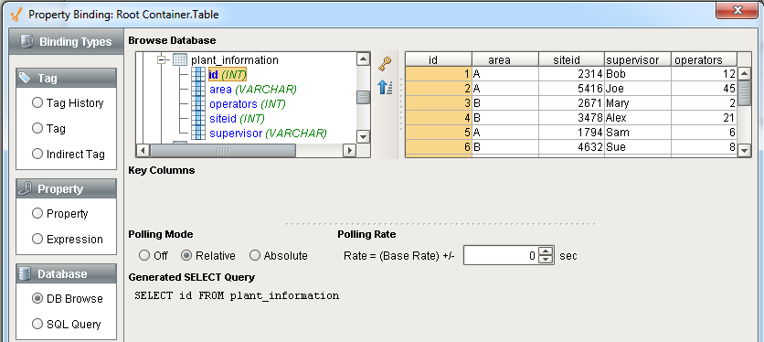Click the siteid column header
The image size is (764, 342).
(571, 59)
